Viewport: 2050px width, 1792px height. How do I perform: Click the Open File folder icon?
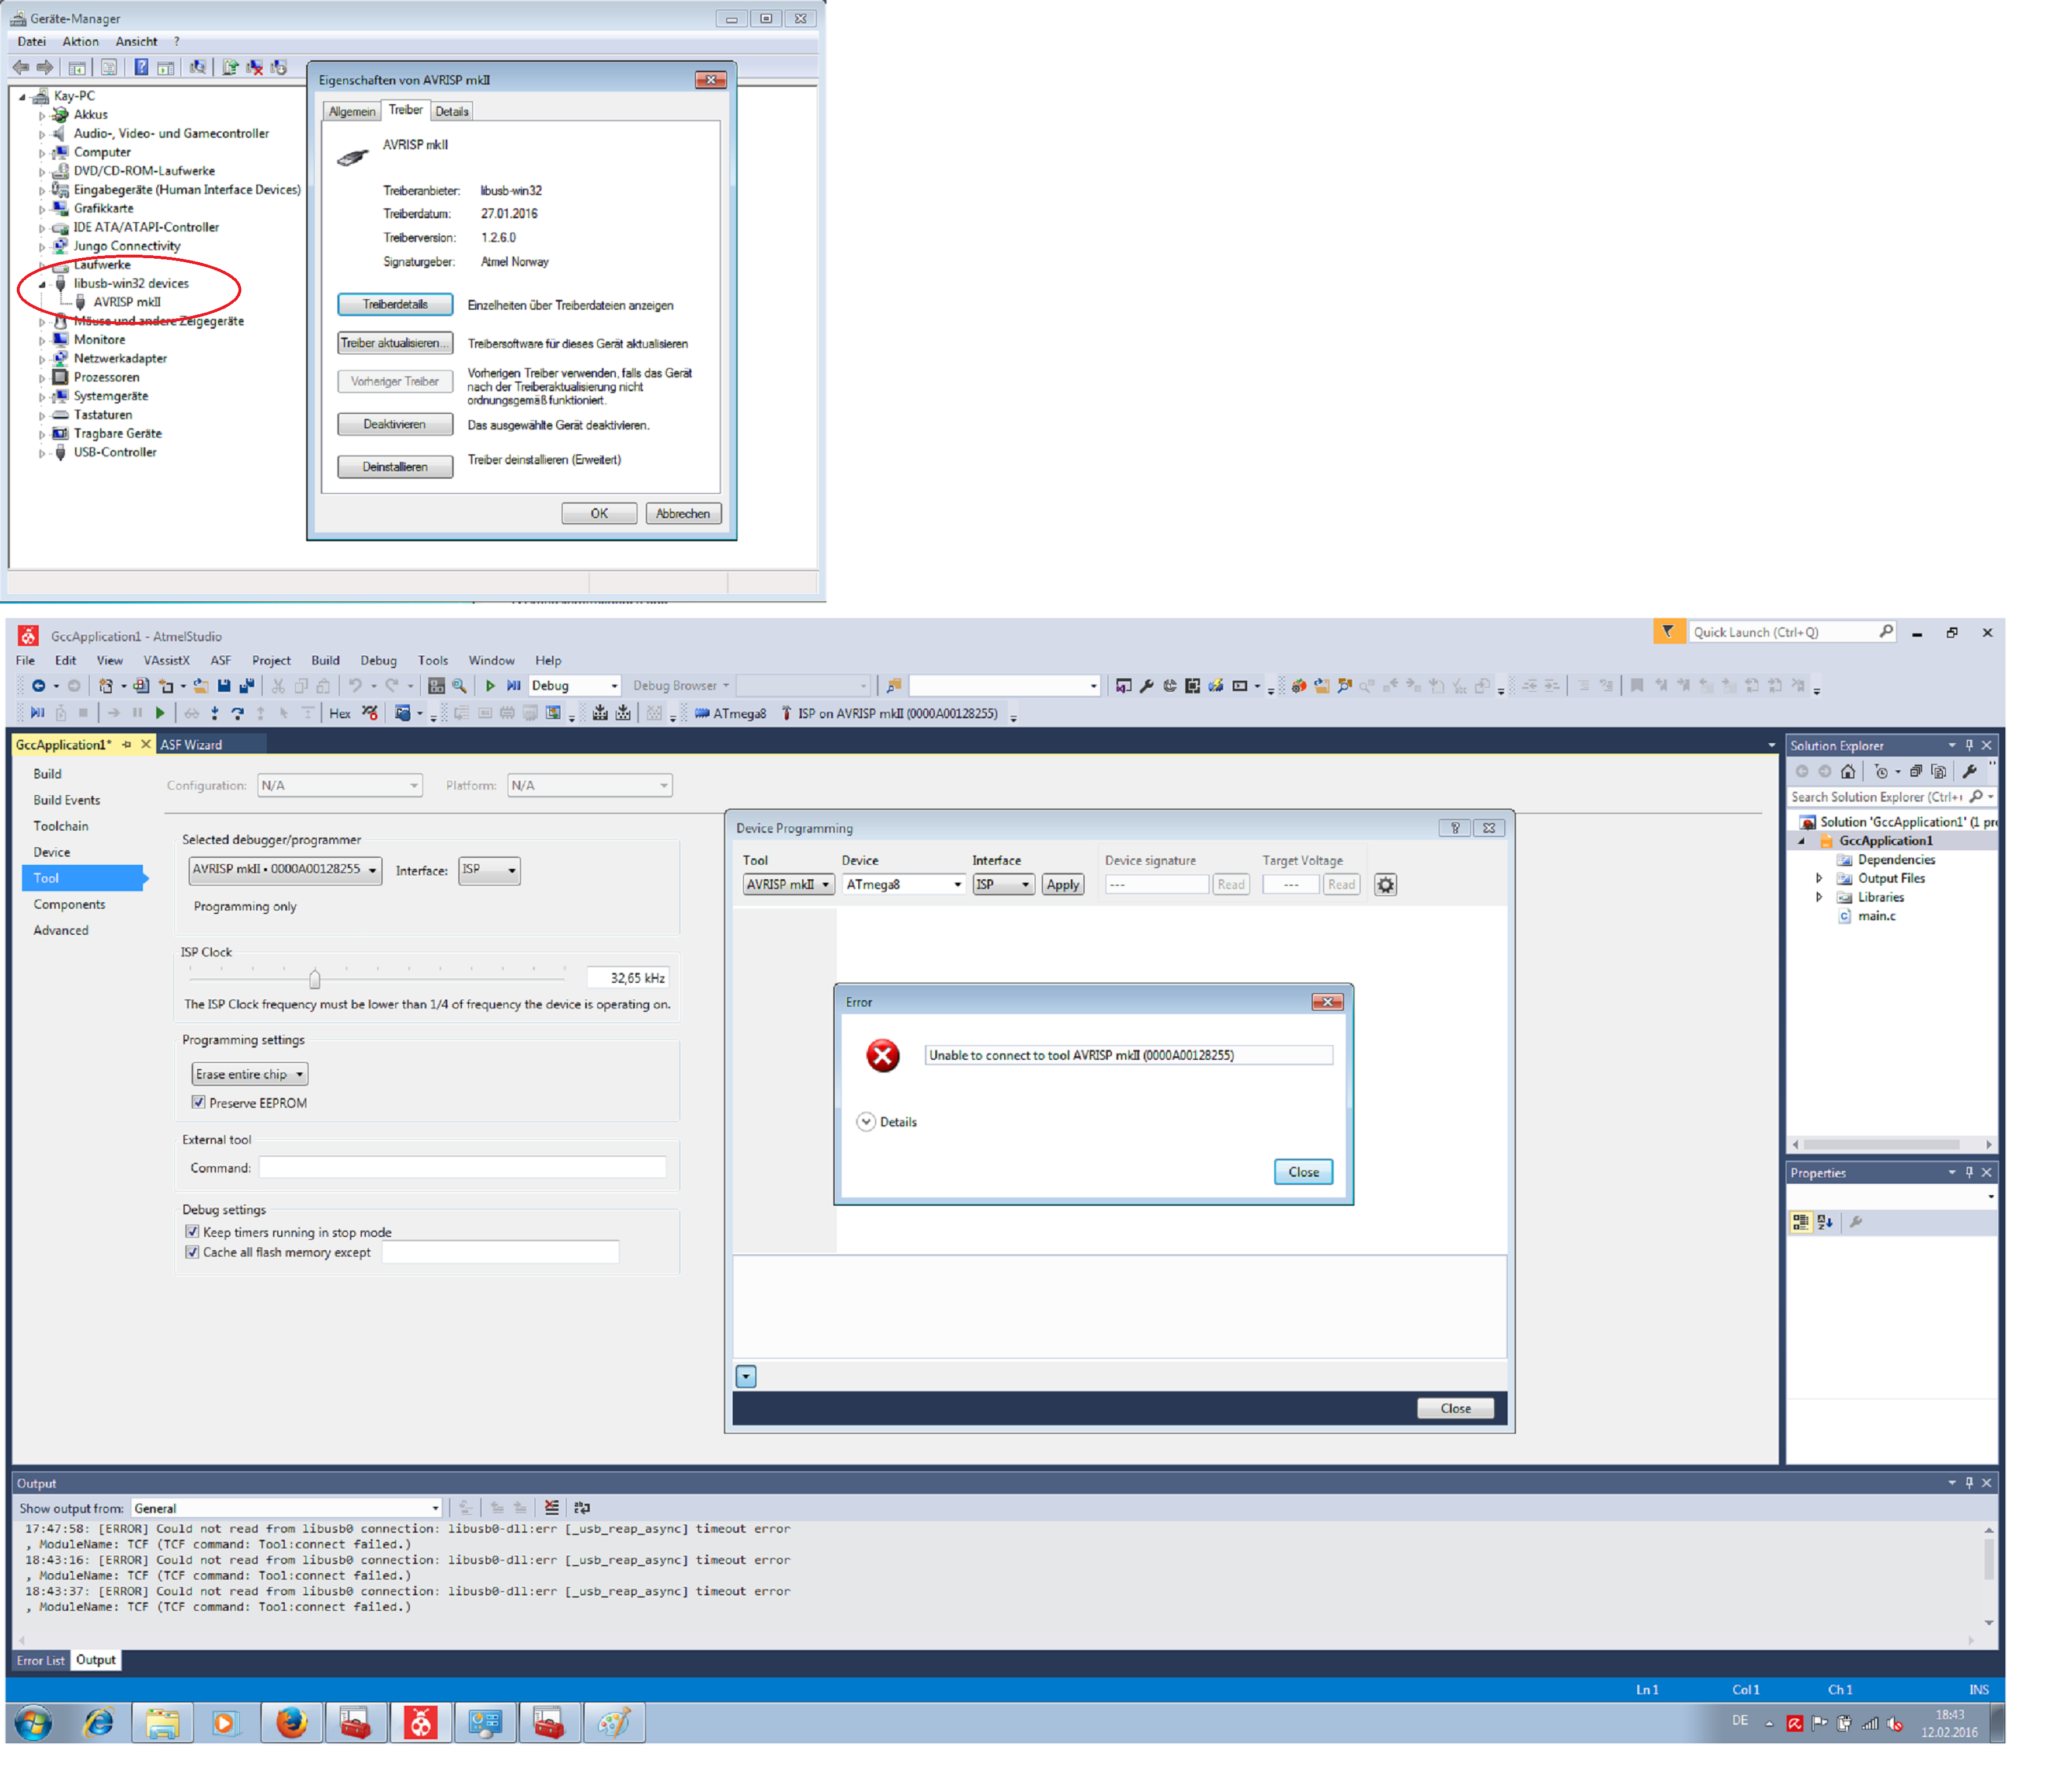201,686
